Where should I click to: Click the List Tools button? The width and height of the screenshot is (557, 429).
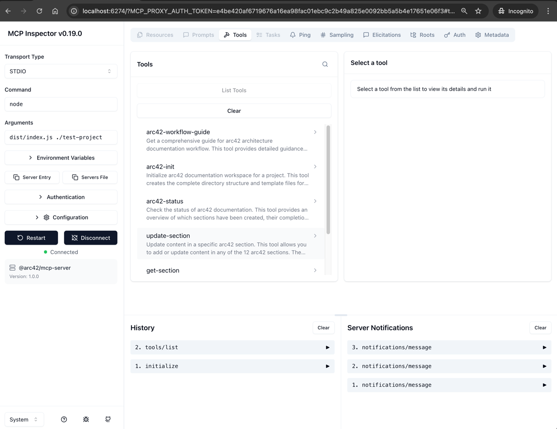(x=234, y=90)
